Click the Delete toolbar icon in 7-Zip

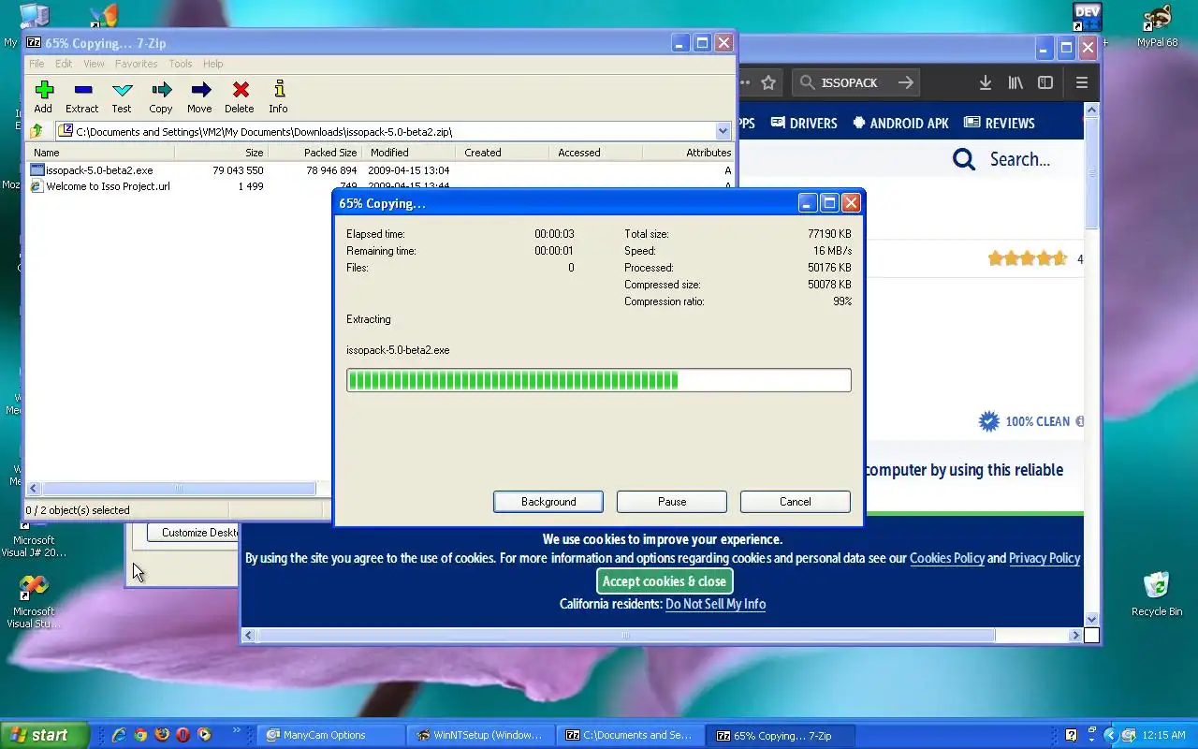(x=241, y=90)
